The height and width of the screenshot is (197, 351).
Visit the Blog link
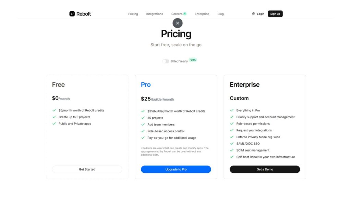(x=220, y=14)
